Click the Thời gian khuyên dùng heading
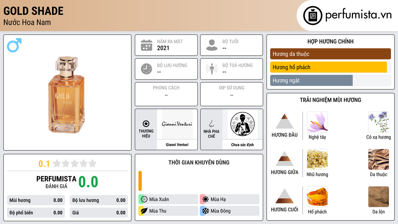The height and width of the screenshot is (224, 398). [x=199, y=162]
